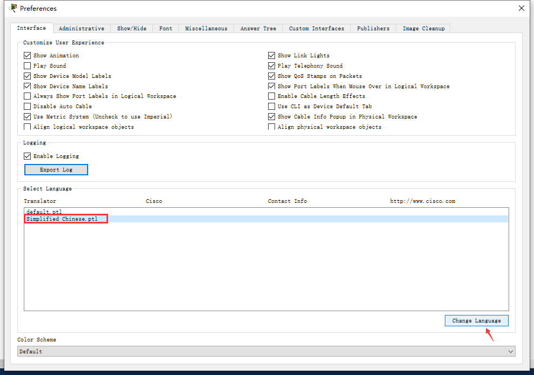The width and height of the screenshot is (534, 375).
Task: Open the Show/Hide tab
Action: coord(132,29)
